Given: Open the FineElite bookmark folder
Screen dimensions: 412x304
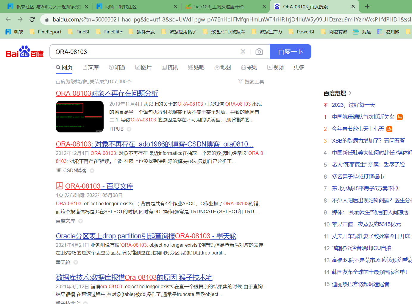Looking at the screenshot, I should [x=109, y=32].
